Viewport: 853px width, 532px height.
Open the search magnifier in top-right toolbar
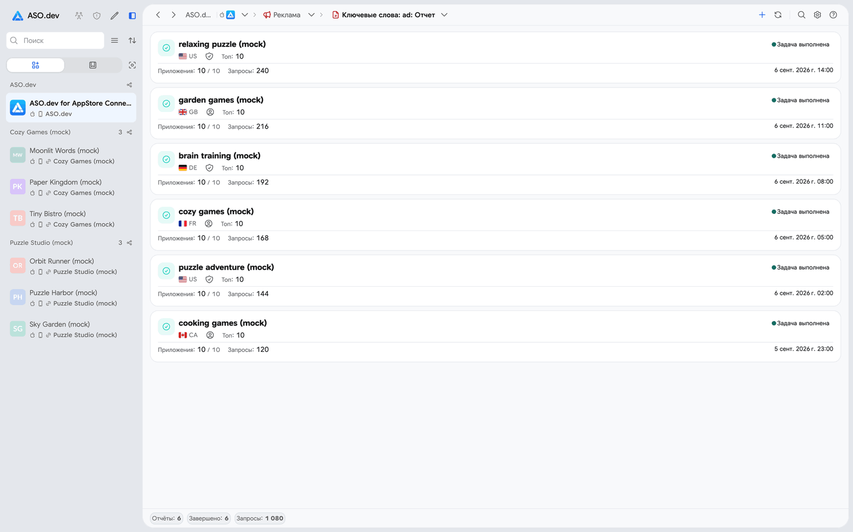801,15
